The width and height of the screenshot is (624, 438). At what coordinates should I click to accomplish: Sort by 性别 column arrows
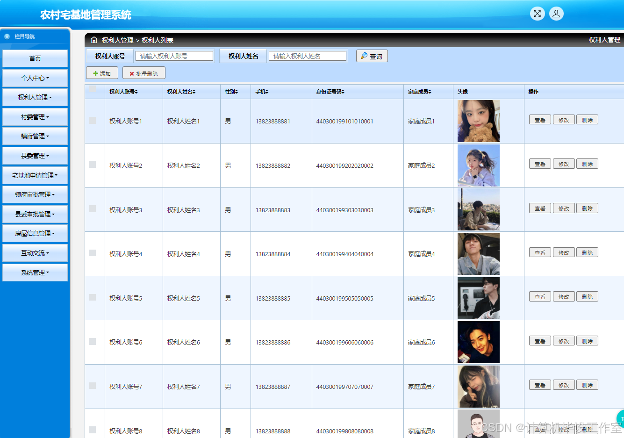click(237, 92)
